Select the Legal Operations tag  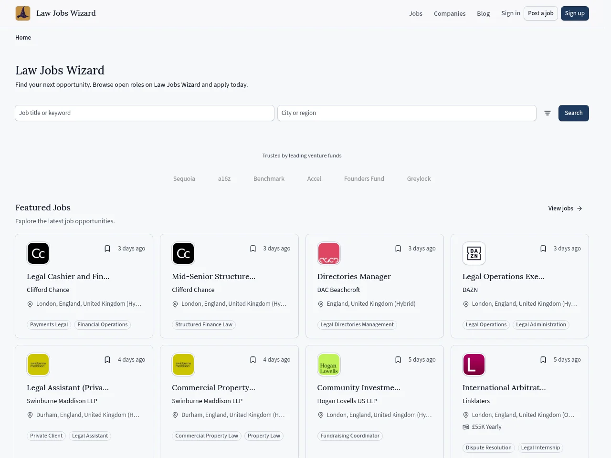[x=486, y=325]
